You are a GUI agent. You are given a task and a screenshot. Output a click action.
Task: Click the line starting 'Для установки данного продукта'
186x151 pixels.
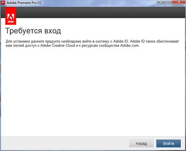[92, 41]
